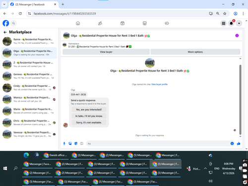248x186 pixels.
Task: Choose a sticker icon in composer
Action: tap(76, 143)
